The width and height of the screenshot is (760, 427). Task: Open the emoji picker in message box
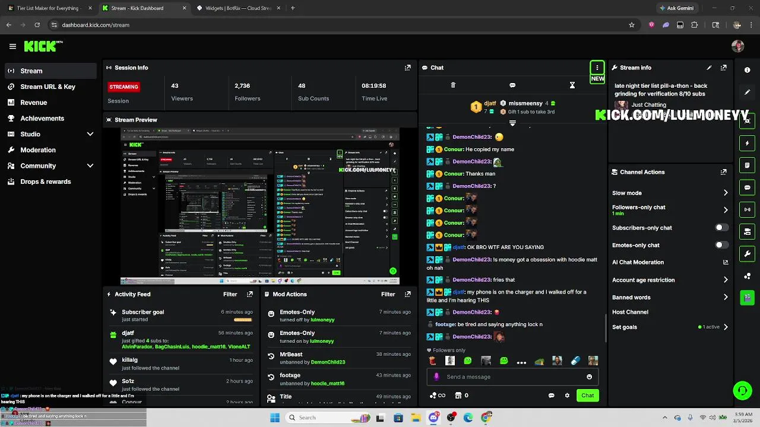click(589, 377)
